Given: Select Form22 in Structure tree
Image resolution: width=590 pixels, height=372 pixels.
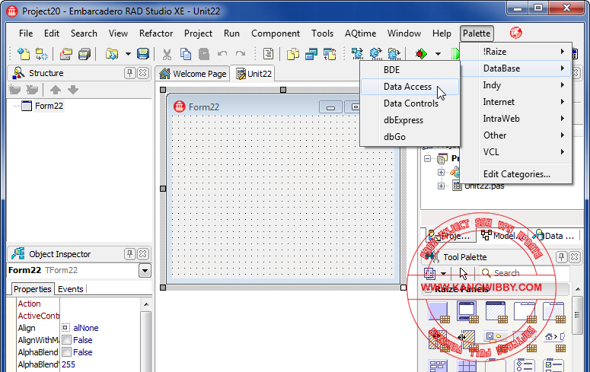Looking at the screenshot, I should click(49, 106).
